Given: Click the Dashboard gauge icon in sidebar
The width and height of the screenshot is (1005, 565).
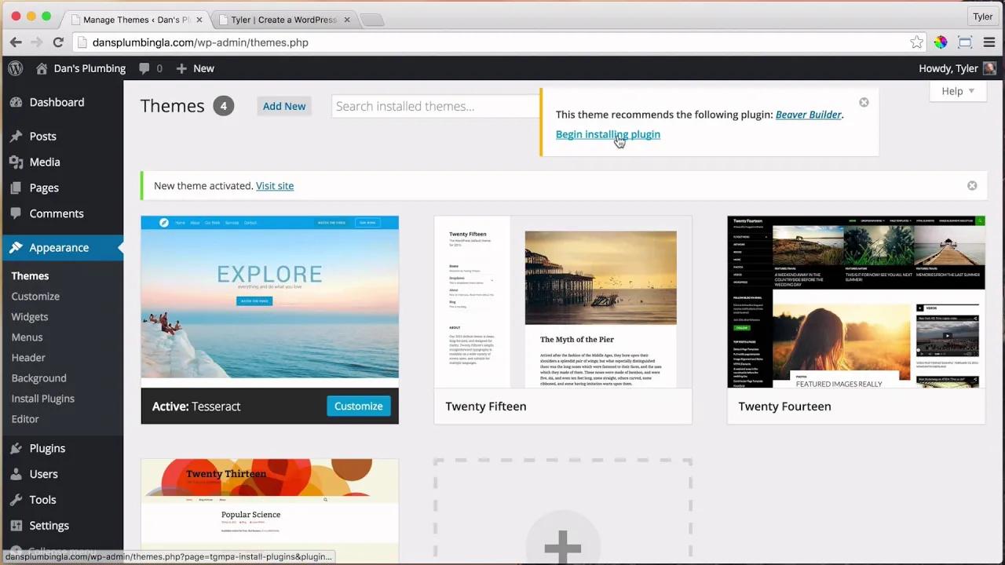Looking at the screenshot, I should [16, 102].
